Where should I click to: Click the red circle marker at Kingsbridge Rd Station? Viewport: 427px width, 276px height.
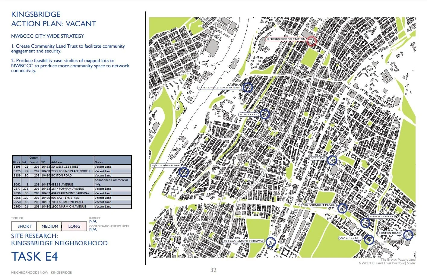pos(312,41)
